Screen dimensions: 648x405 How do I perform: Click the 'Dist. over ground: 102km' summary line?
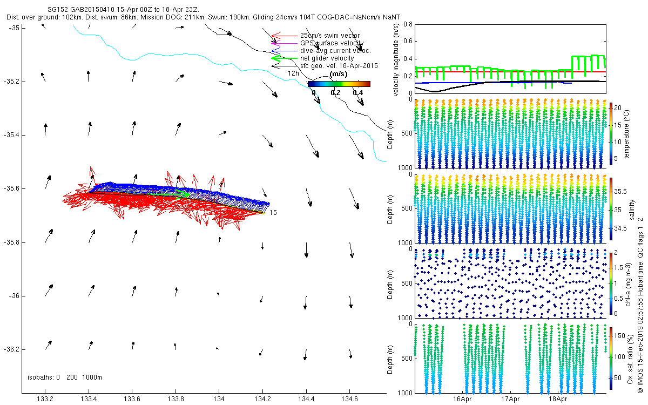pyautogui.click(x=204, y=17)
